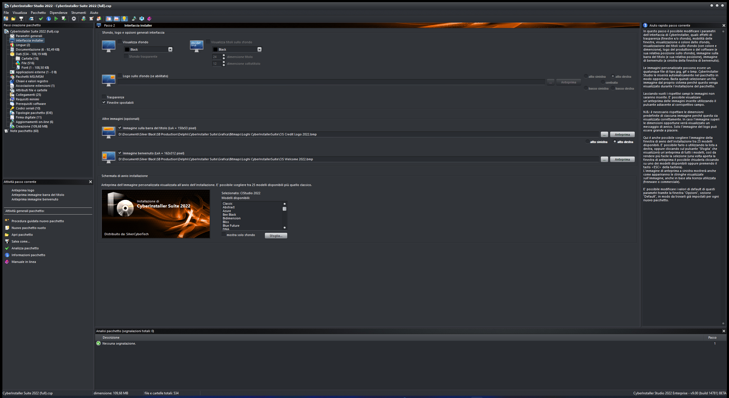Open the File menu

pyautogui.click(x=6, y=13)
